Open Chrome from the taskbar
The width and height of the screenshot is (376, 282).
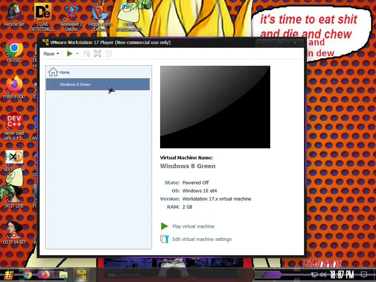click(x=28, y=275)
